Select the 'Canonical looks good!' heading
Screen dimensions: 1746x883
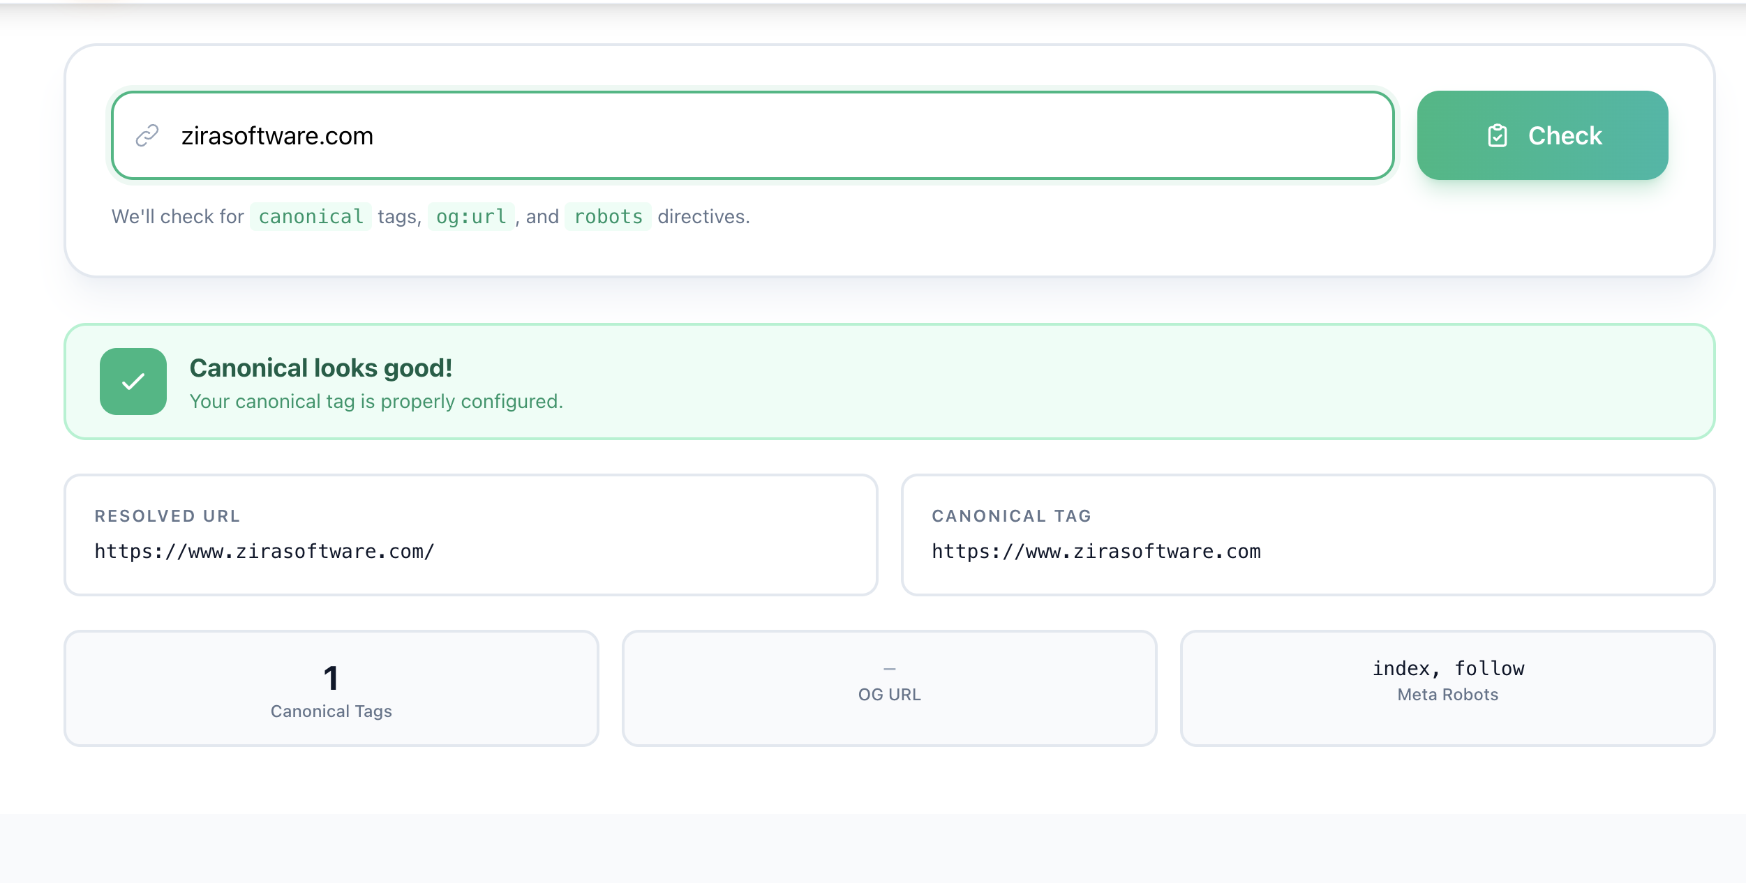point(321,368)
